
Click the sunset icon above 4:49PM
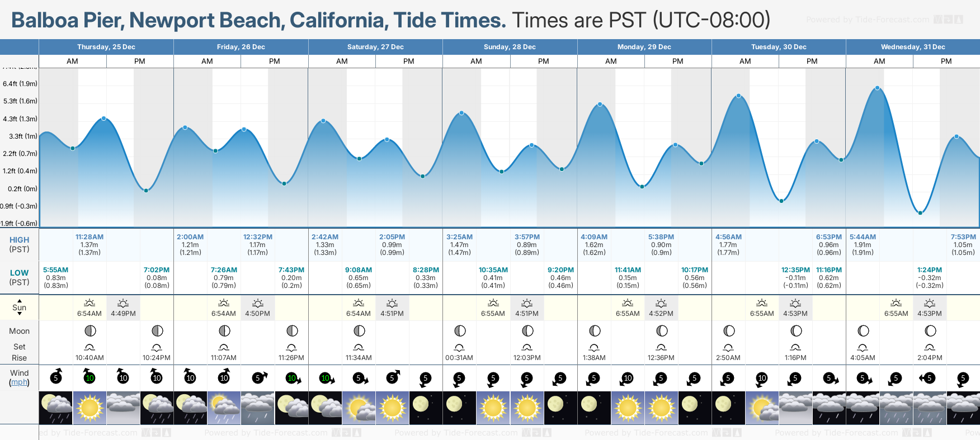[123, 303]
